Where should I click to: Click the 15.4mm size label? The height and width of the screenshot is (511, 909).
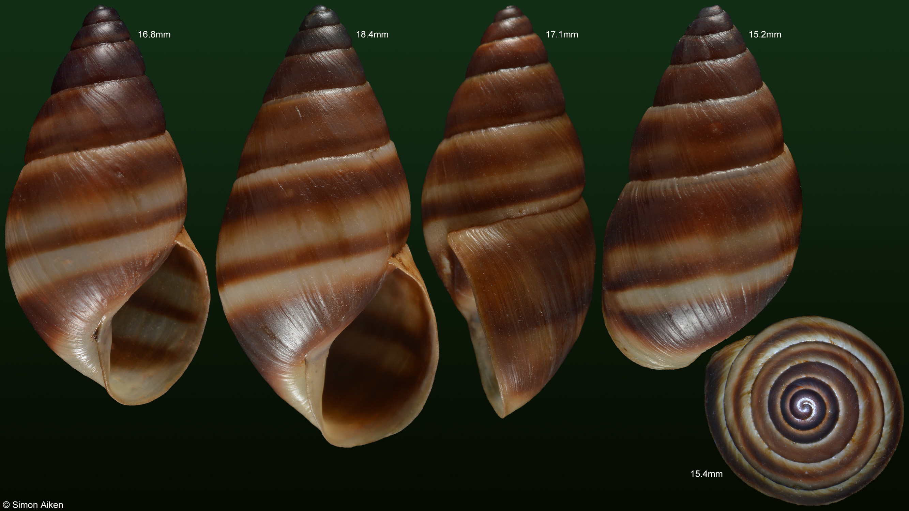(x=707, y=474)
